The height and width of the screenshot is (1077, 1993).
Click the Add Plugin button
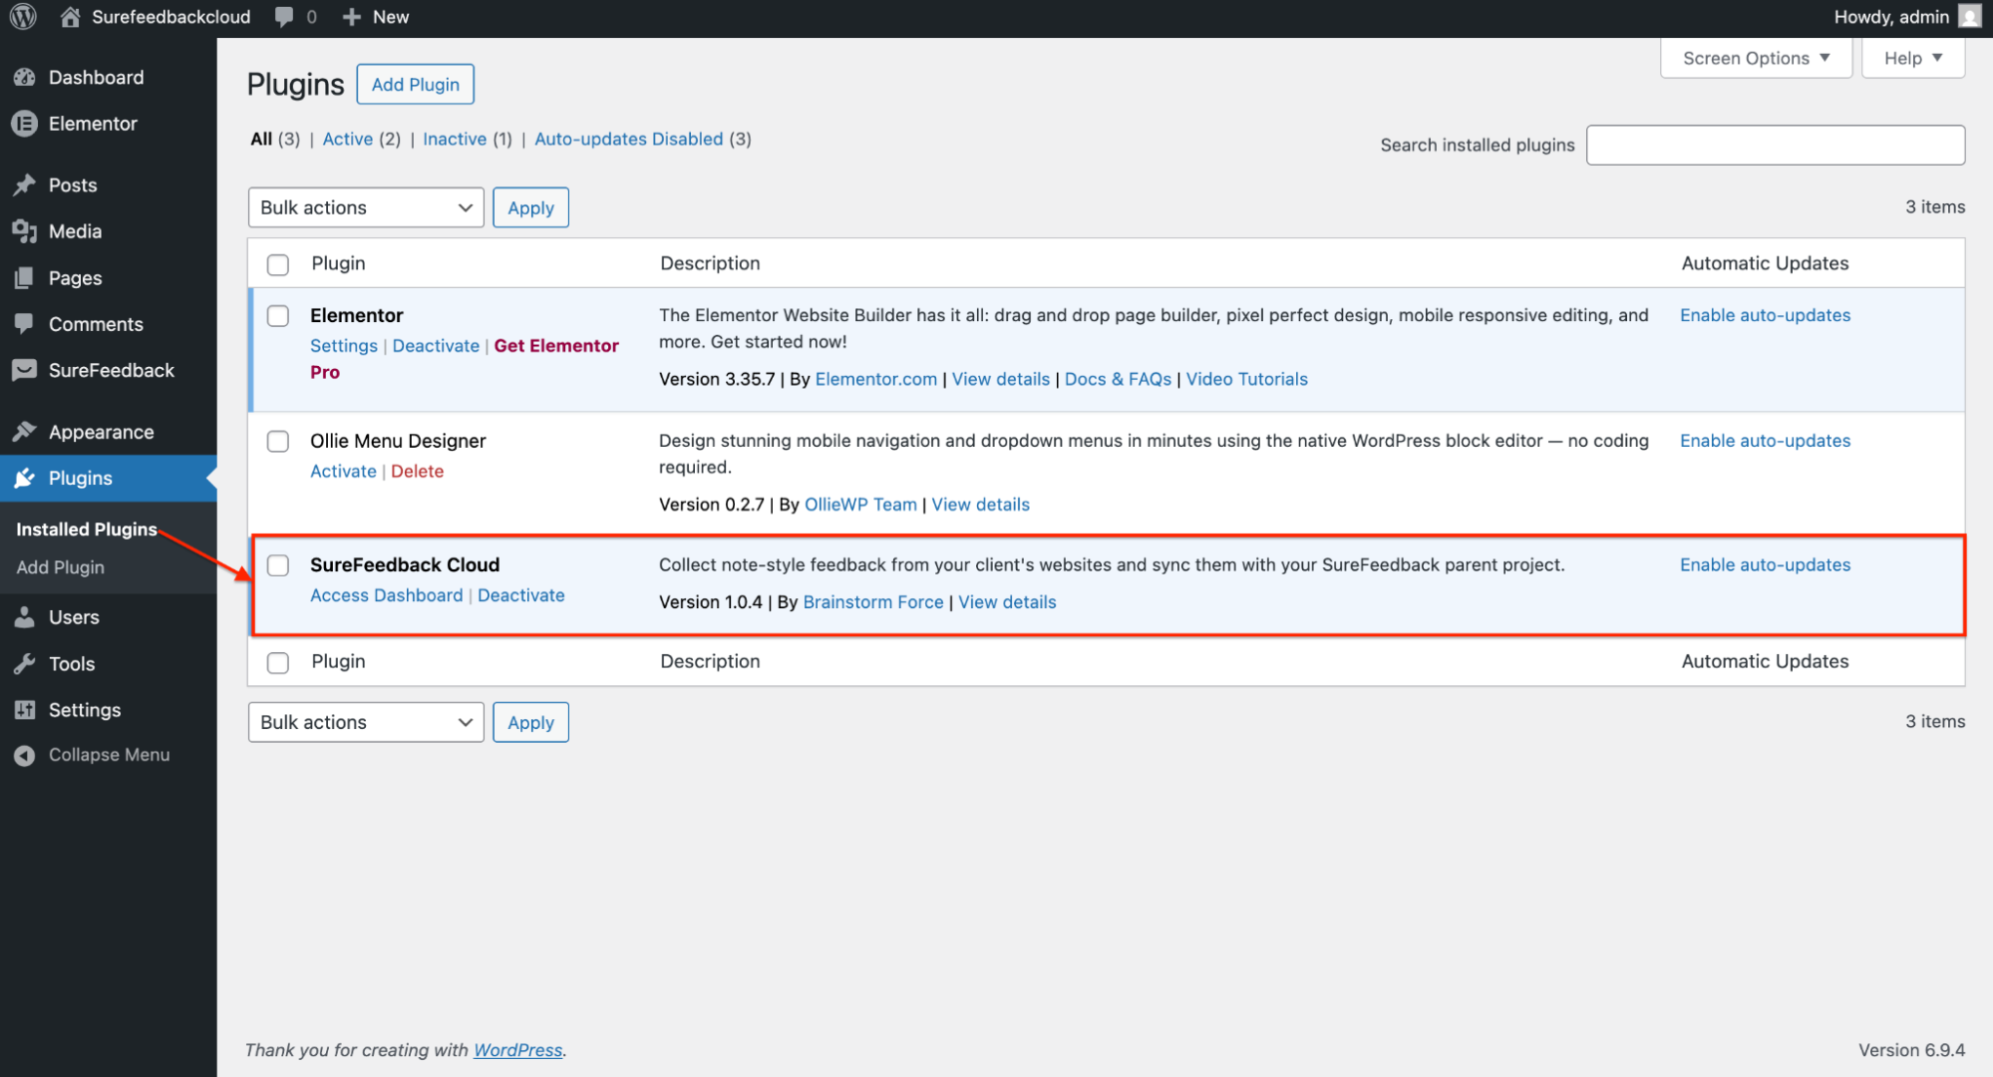(415, 85)
